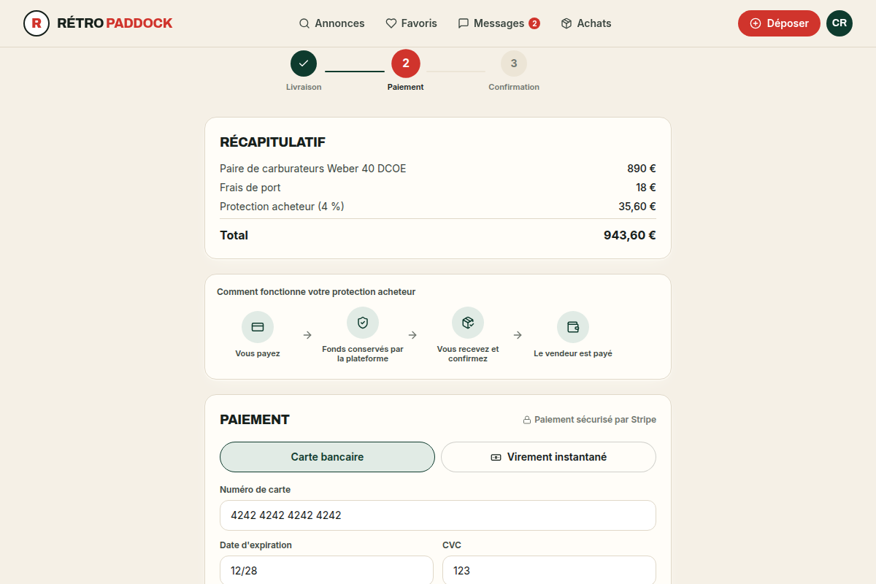
Task: Focus the Numéro de carte field
Action: pyautogui.click(x=438, y=515)
